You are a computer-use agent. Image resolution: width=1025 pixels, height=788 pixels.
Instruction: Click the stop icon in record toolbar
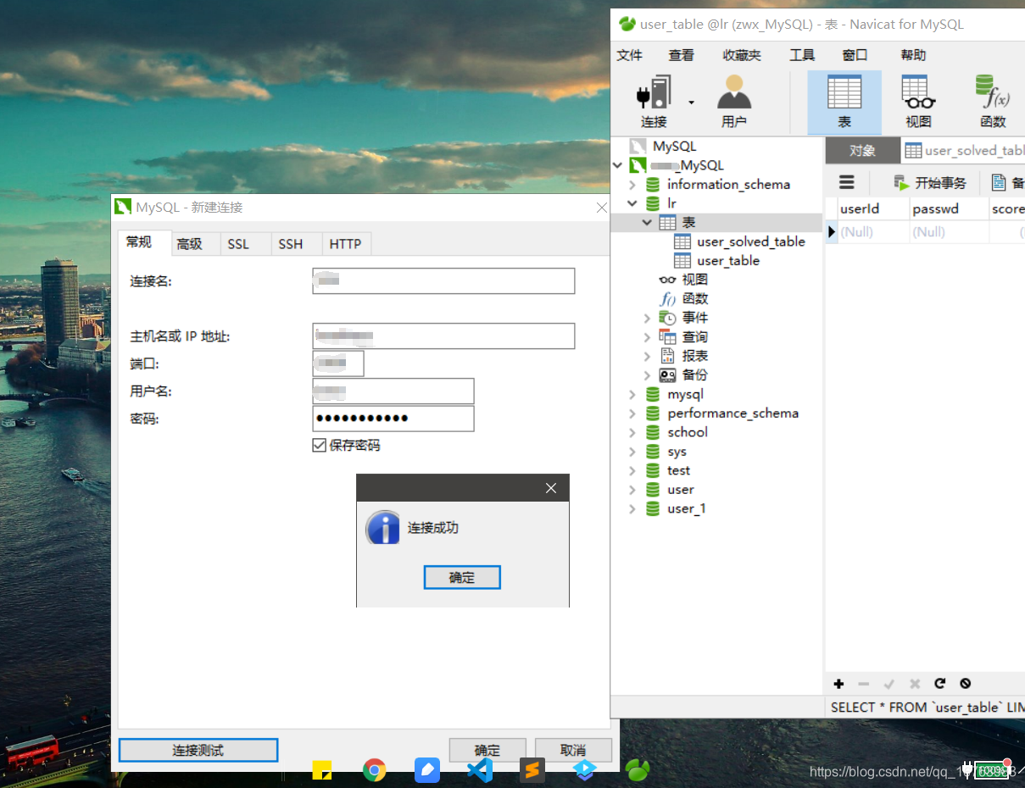tap(965, 684)
